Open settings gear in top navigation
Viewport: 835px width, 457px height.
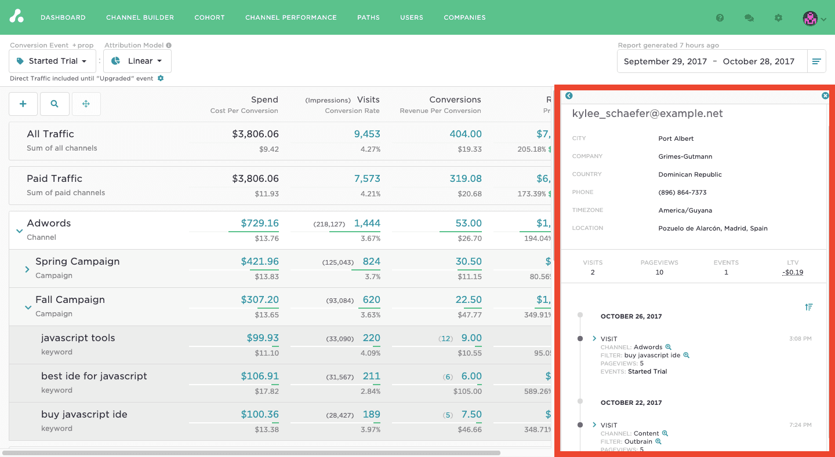pyautogui.click(x=778, y=18)
